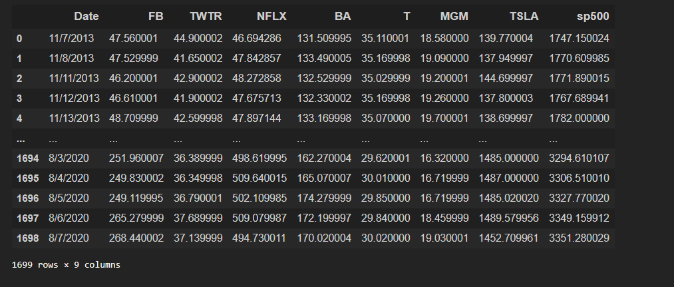Viewport: 674px width, 287px height.
Task: Click the date 11/7/2013 cell
Action: 71,39
